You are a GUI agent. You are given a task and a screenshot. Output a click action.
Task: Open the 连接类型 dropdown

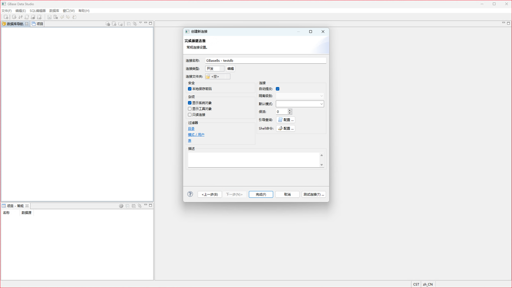tap(215, 69)
